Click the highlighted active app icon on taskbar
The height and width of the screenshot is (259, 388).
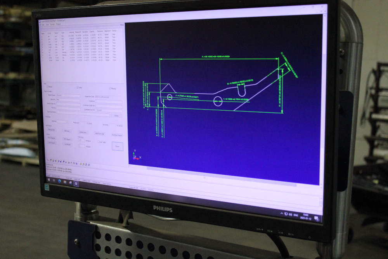tap(76, 184)
